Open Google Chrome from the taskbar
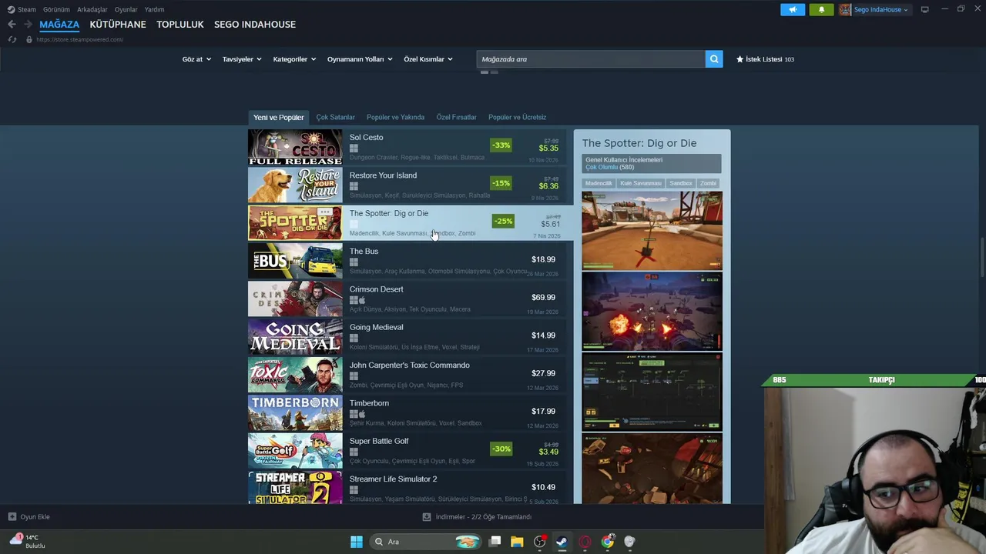 608,542
